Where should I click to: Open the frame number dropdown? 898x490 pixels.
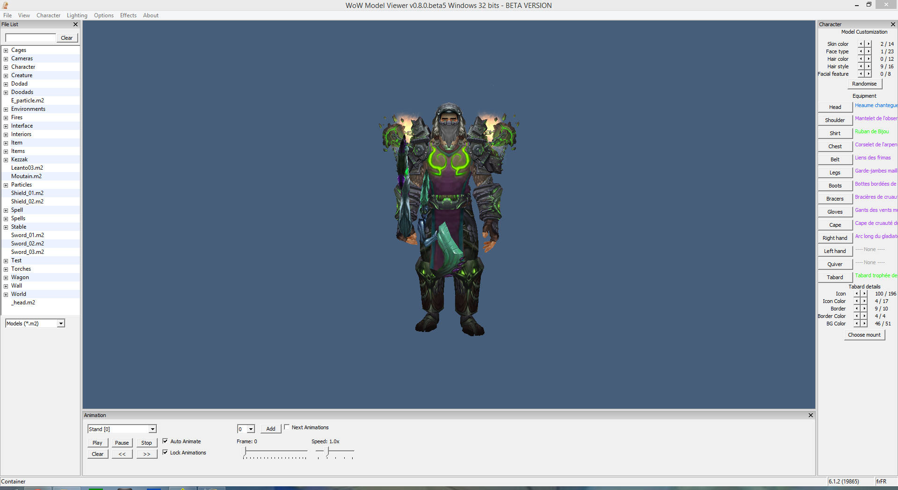(251, 429)
